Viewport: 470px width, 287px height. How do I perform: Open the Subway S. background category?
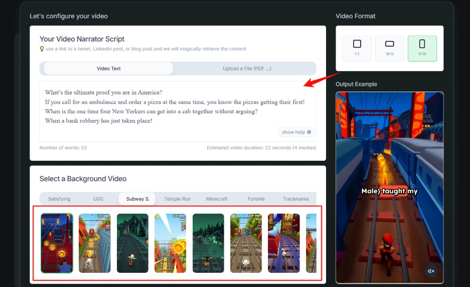[137, 199]
